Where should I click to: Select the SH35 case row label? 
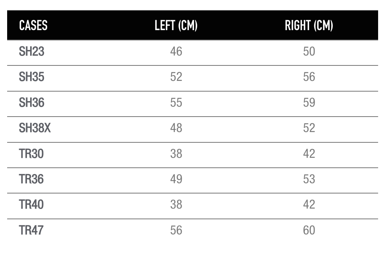click(31, 77)
